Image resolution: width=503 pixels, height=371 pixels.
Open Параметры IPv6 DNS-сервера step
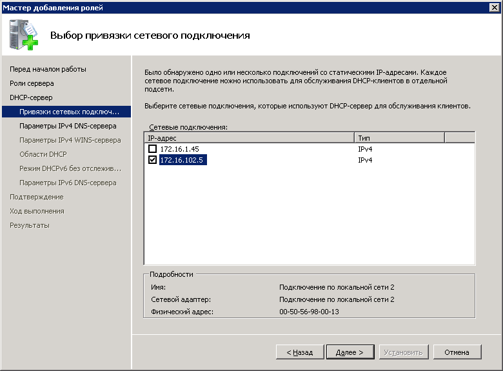(x=68, y=183)
